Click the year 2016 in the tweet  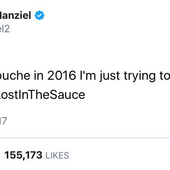62,76
